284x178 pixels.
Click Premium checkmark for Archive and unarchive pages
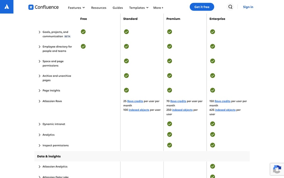pyautogui.click(x=169, y=76)
